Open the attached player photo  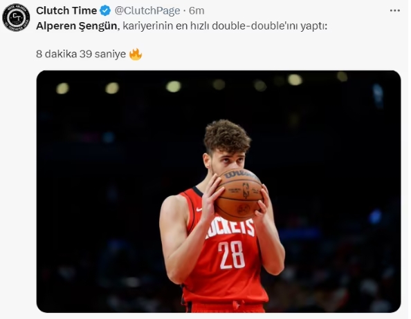point(219,191)
